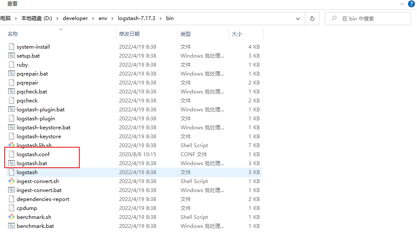Click the selected logstash file icon
Screen dimensions: 417x233
[x=12, y=172]
